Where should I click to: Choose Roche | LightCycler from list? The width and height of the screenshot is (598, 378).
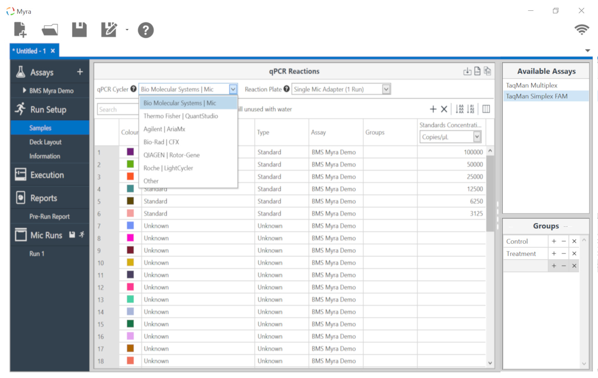point(168,168)
